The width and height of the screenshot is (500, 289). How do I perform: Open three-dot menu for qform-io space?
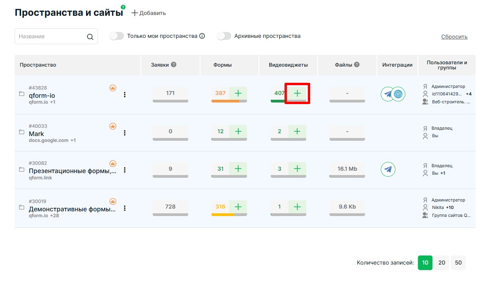click(x=125, y=95)
